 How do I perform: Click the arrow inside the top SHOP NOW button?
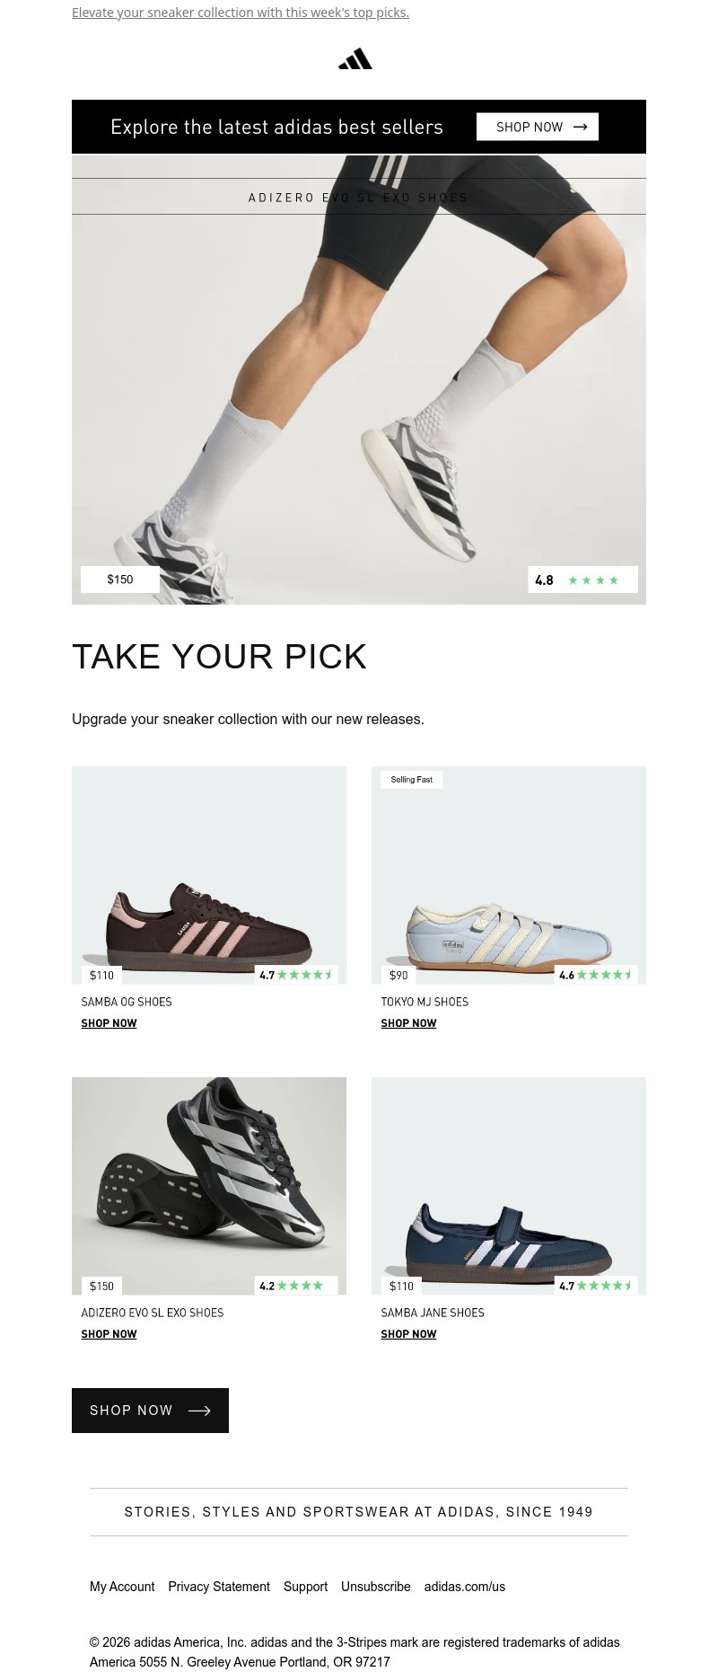tap(580, 127)
